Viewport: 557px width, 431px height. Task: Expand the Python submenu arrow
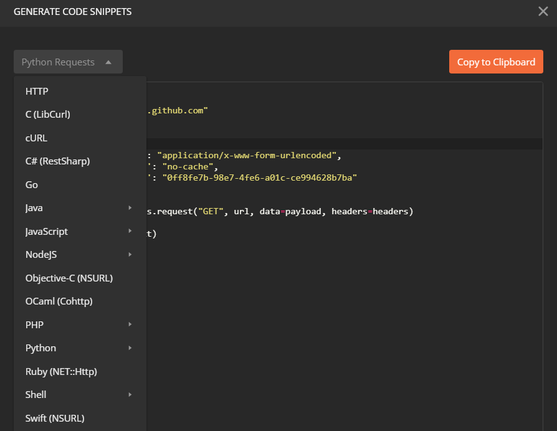pyautogui.click(x=130, y=348)
